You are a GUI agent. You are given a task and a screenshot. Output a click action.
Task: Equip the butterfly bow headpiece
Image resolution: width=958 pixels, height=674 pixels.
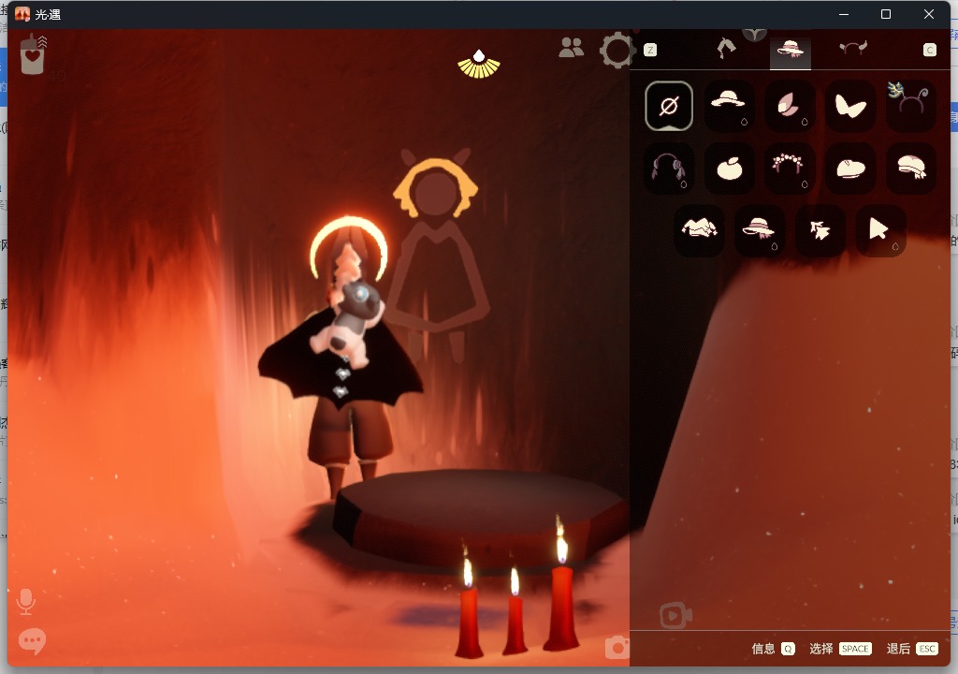pos(850,106)
